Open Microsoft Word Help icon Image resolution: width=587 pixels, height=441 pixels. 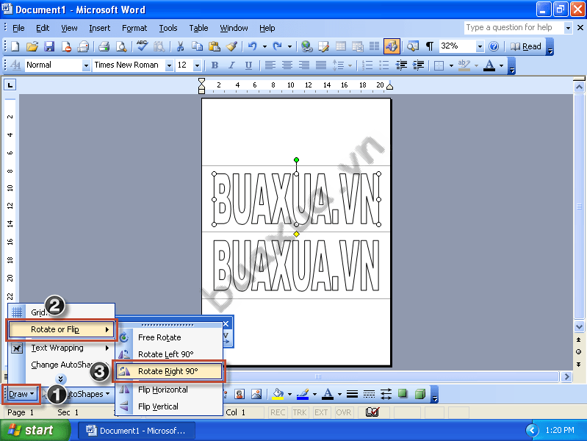point(494,46)
